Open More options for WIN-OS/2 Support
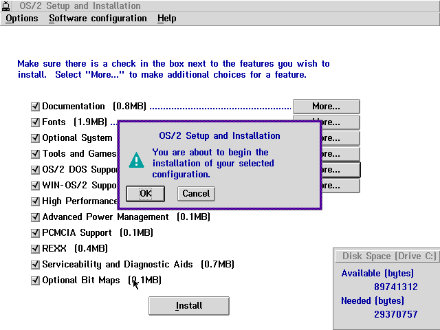 pyautogui.click(x=340, y=186)
